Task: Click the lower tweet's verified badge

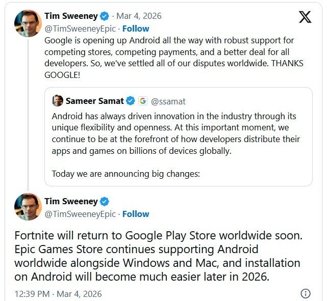Action: pos(104,202)
